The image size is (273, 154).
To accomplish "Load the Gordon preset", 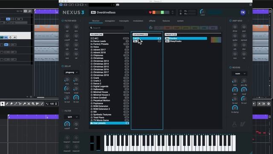I will [x=186, y=38].
